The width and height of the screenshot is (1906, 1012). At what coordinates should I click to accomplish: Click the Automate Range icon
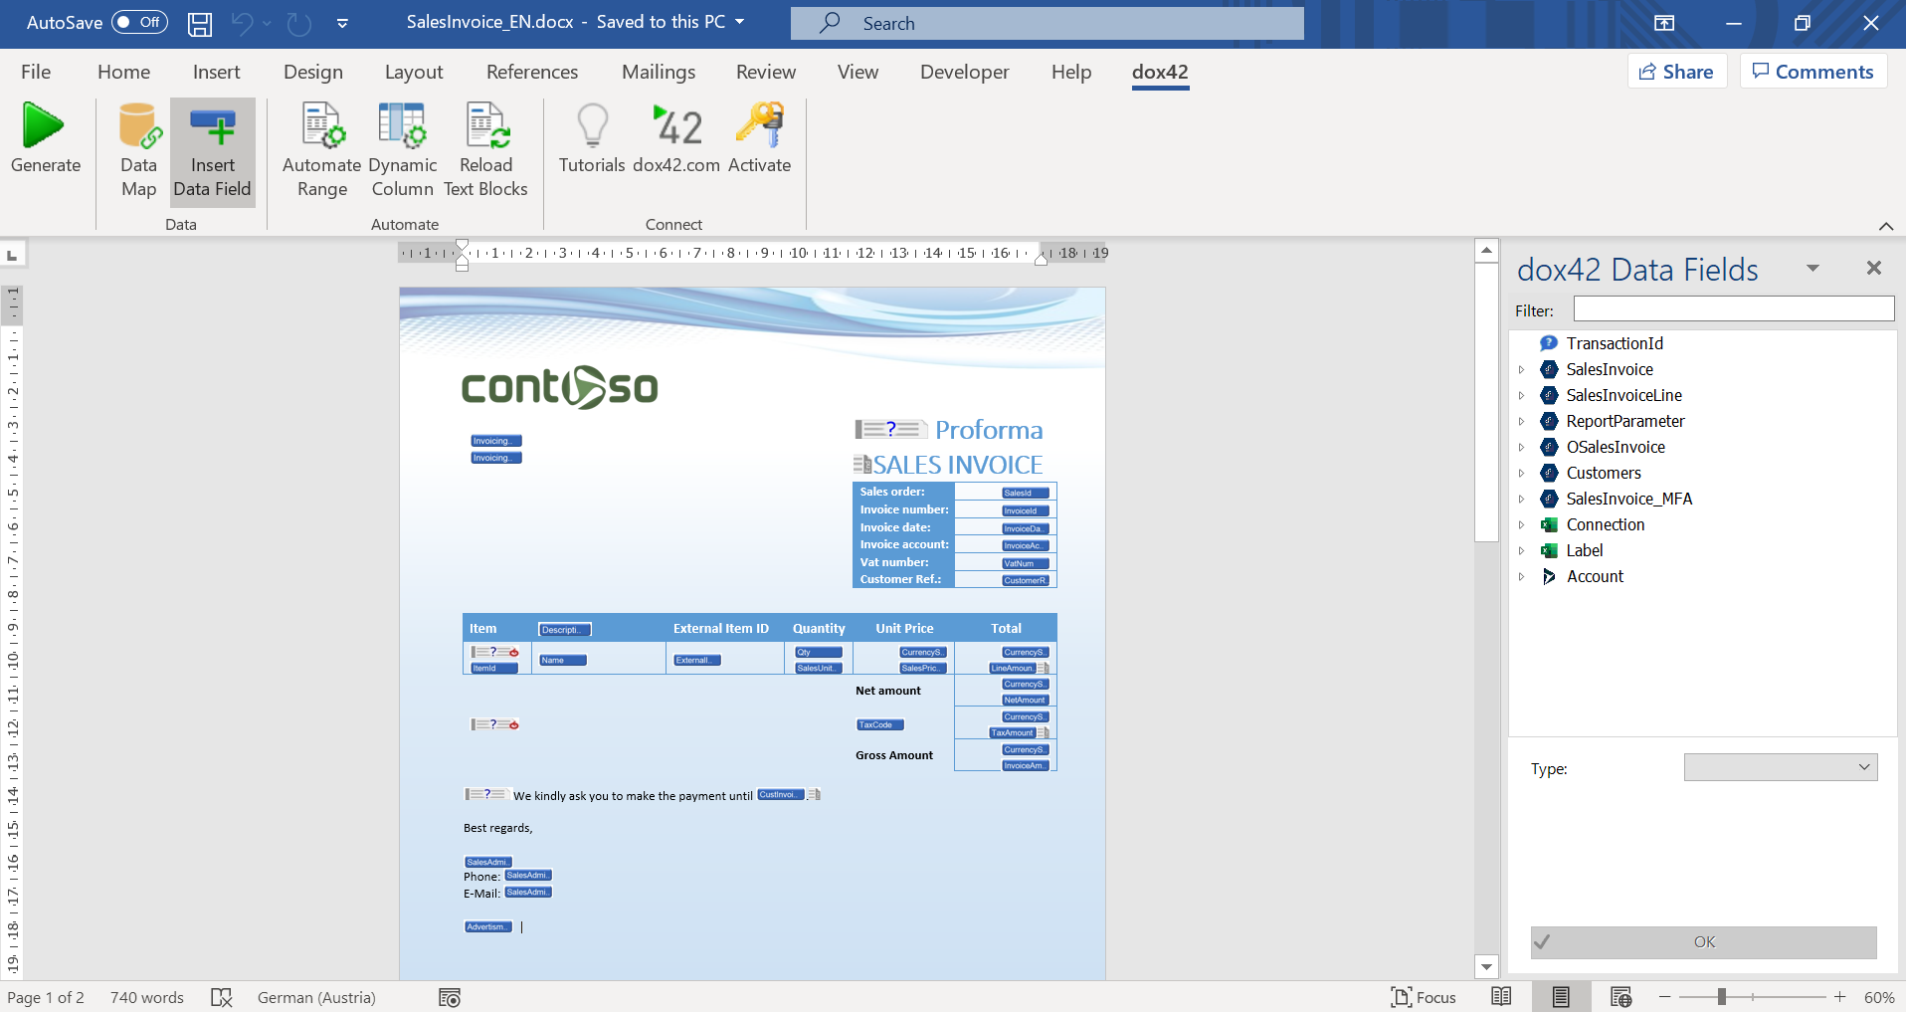click(320, 127)
